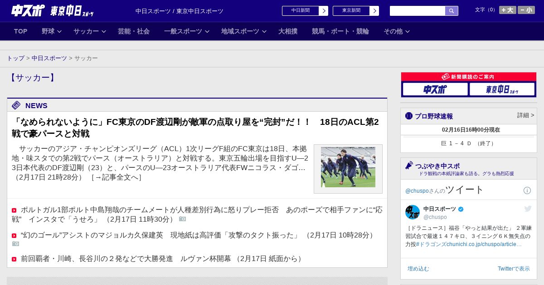Expand the 一般スポーツ menu chevron
The image size is (544, 285).
pos(207,31)
